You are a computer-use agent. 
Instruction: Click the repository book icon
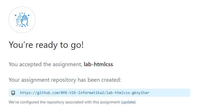pyautogui.click(x=13, y=93)
